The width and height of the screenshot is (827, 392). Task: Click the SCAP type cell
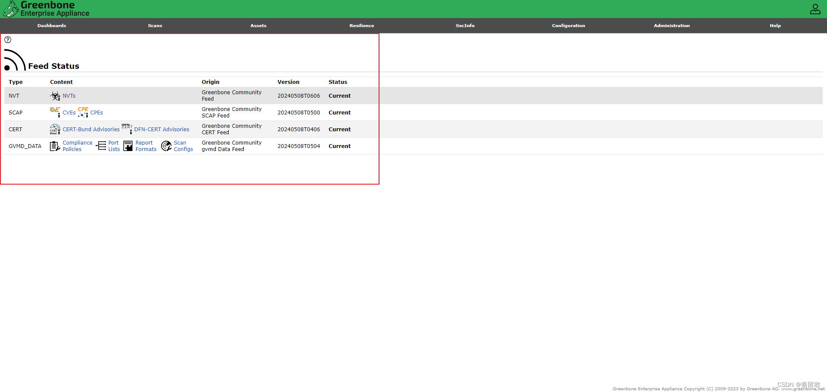(x=16, y=113)
